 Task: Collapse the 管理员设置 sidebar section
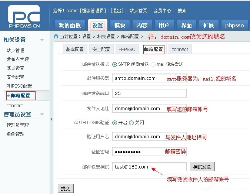click(x=42, y=115)
